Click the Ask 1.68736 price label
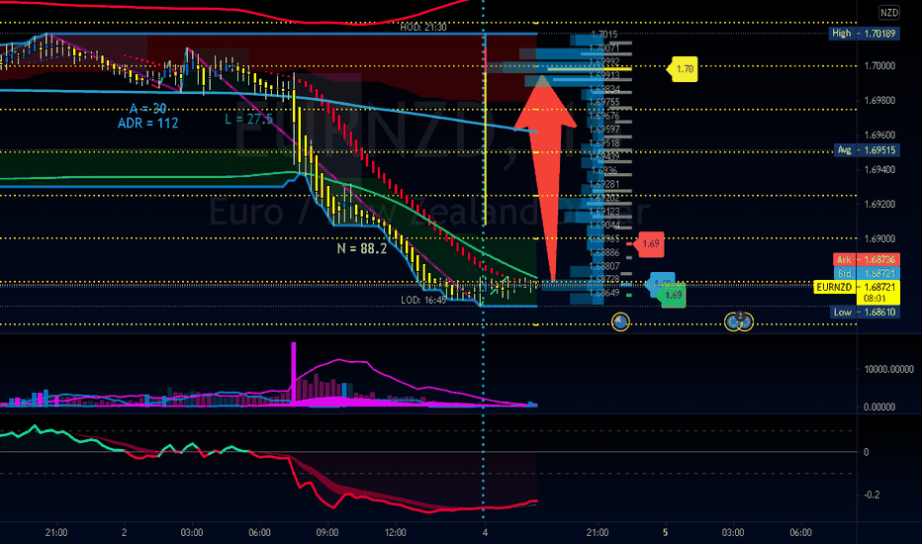Viewport: 922px width, 544px height. pyautogui.click(x=867, y=259)
